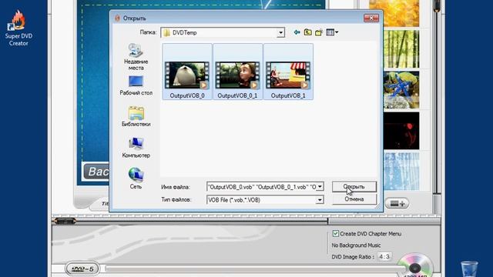Open the view menu icon in dialog
The height and width of the screenshot is (277, 493).
point(332,32)
